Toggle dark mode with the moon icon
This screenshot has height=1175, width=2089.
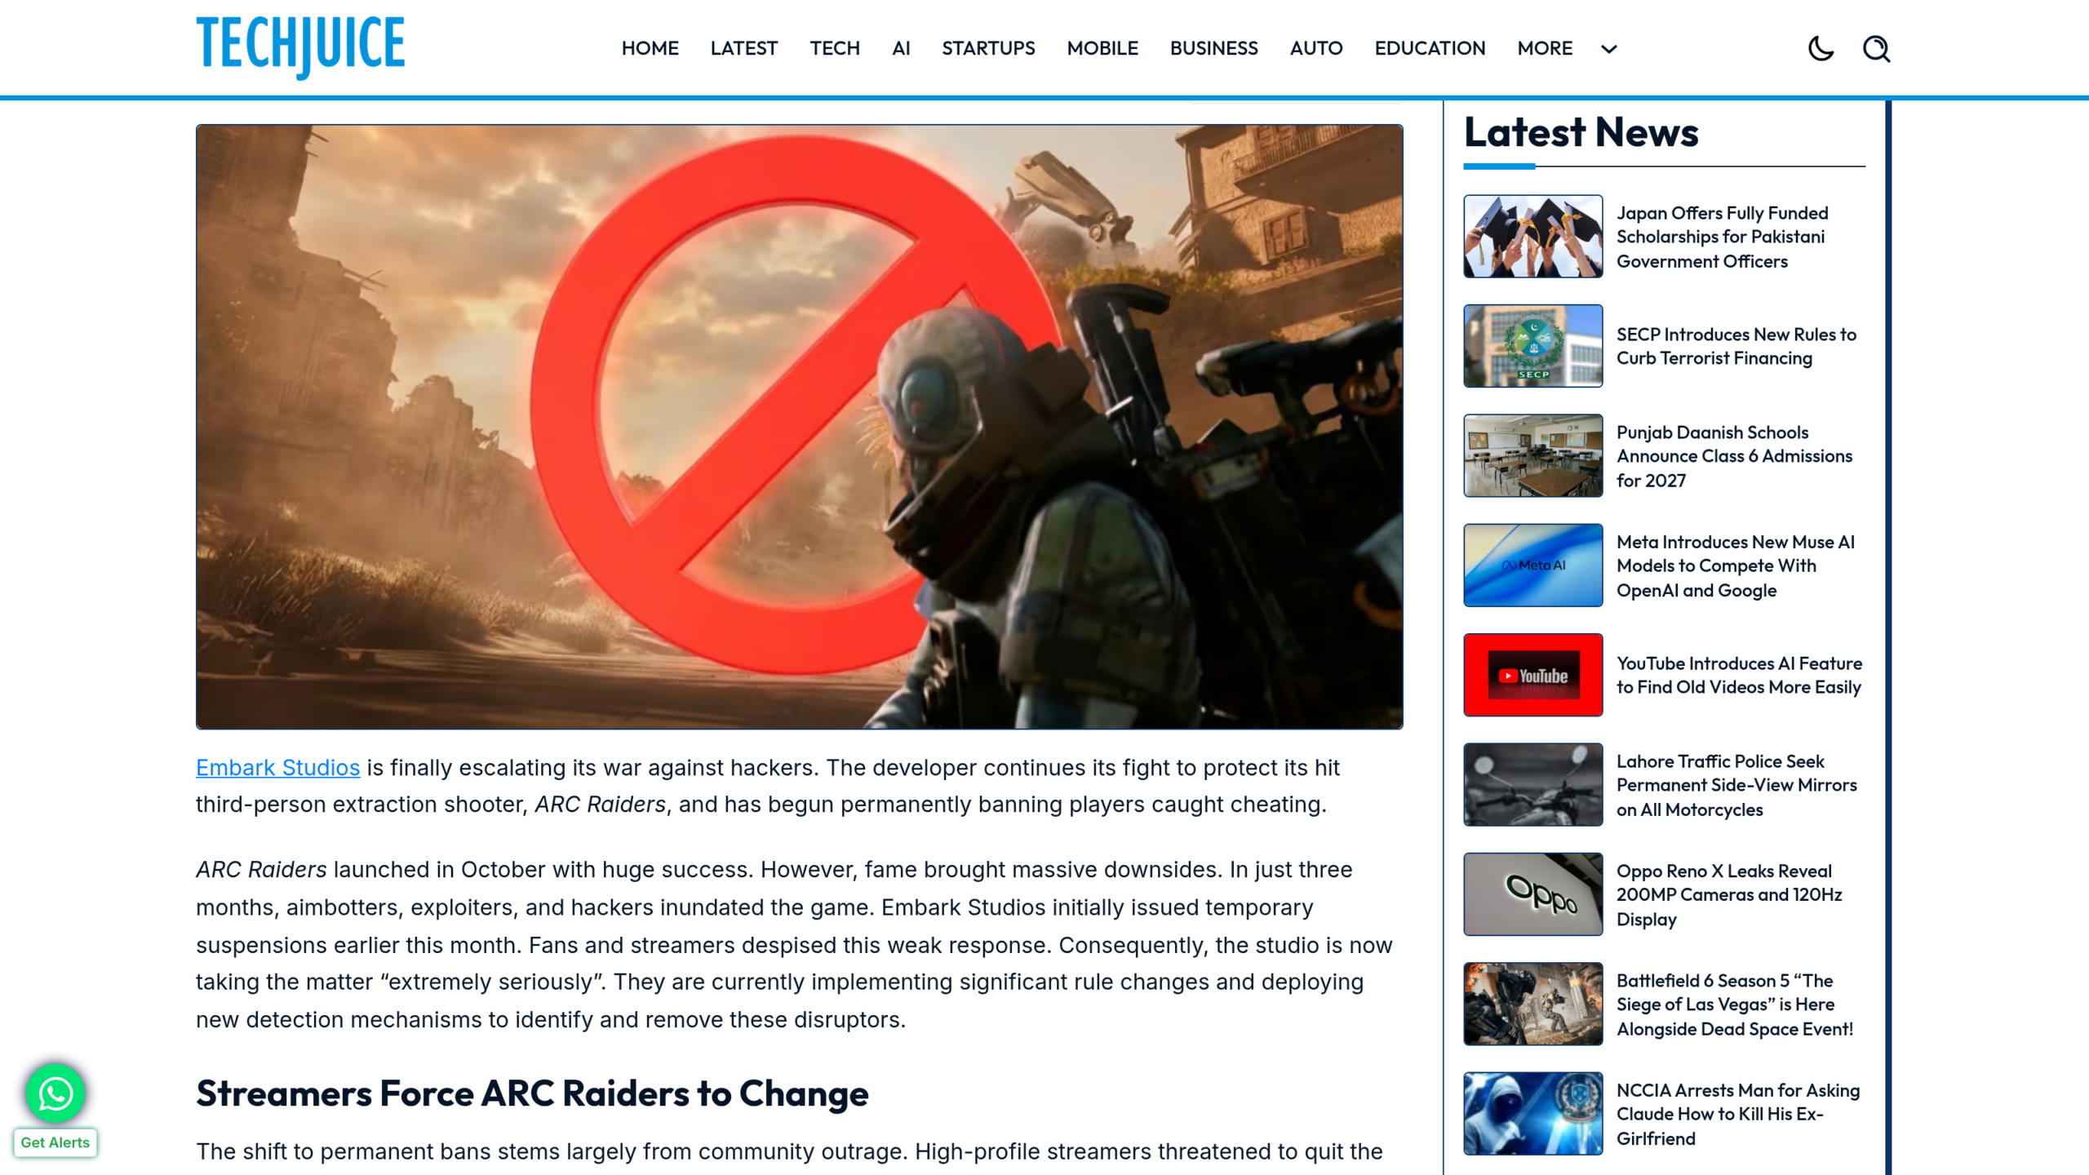tap(1821, 48)
